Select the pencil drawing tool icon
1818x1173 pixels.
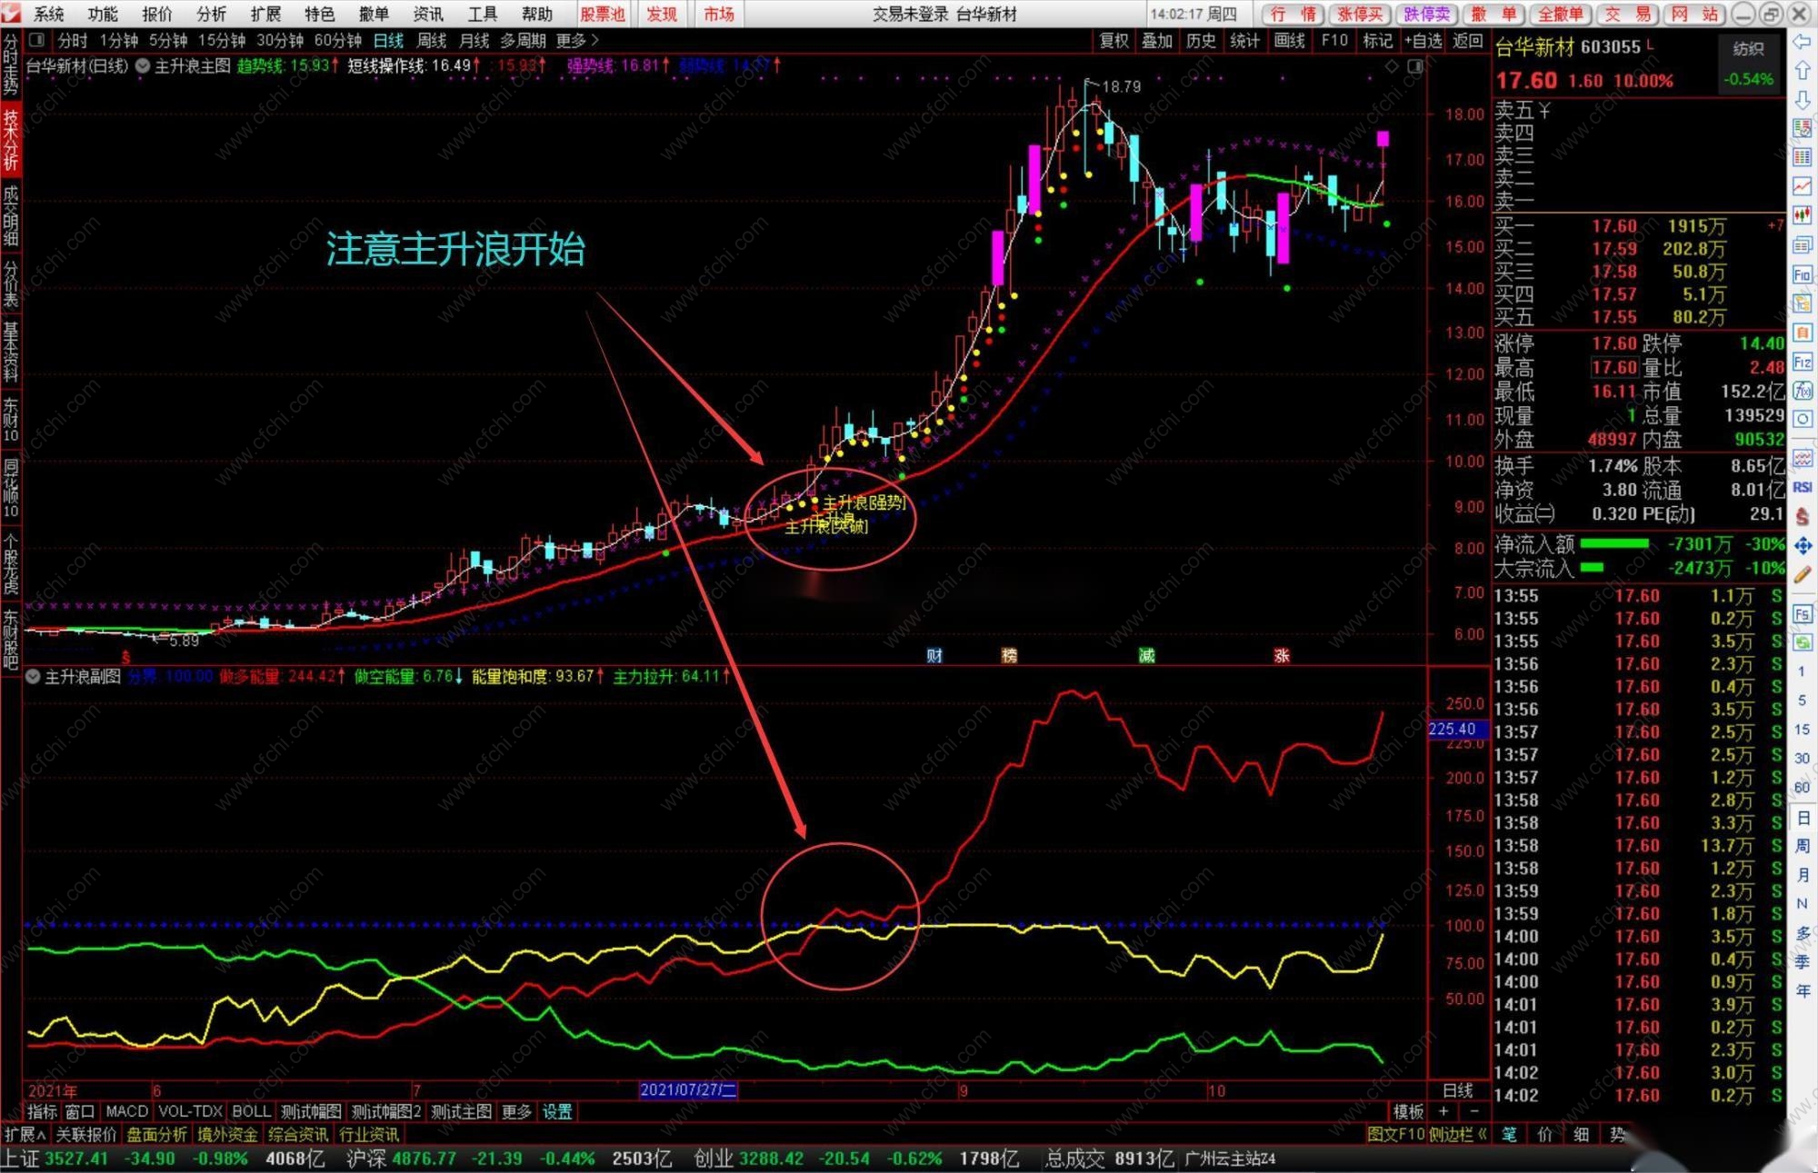click(x=1803, y=574)
